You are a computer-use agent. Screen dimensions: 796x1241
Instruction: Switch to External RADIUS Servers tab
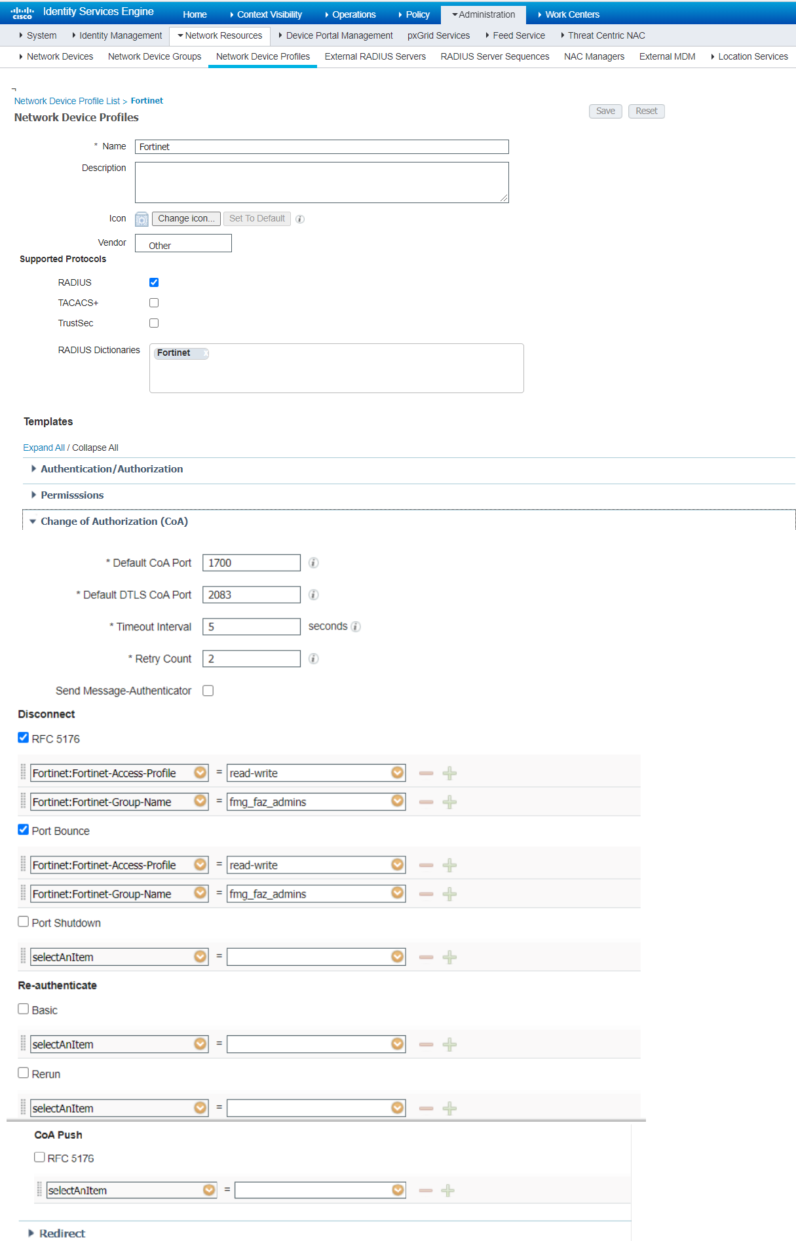[x=375, y=56]
